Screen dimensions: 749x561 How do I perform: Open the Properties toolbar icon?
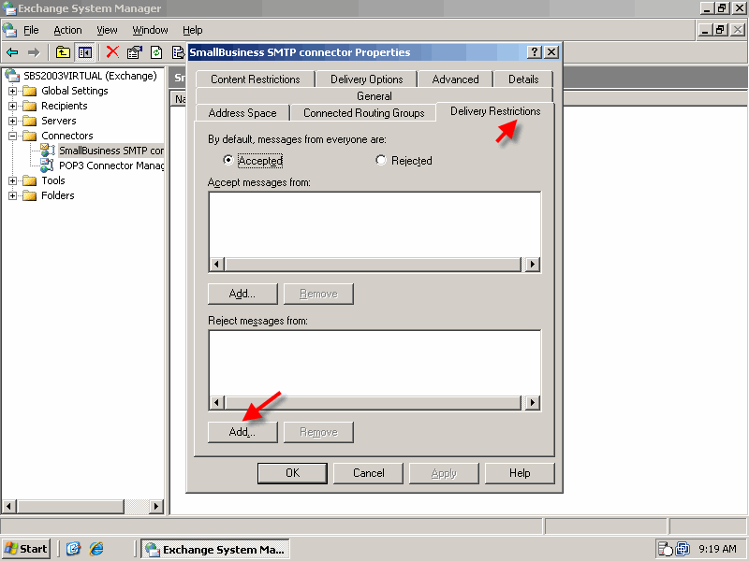[x=134, y=52]
